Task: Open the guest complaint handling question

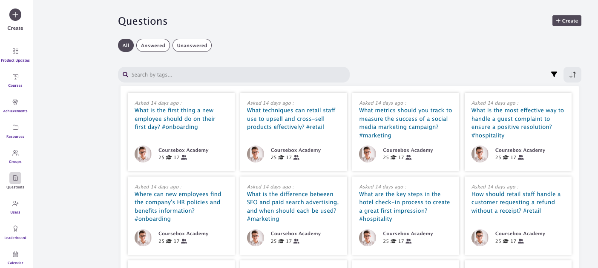Action: point(517,123)
